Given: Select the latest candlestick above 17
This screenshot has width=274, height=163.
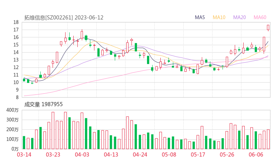Looking at the screenshot, I should (268, 28).
